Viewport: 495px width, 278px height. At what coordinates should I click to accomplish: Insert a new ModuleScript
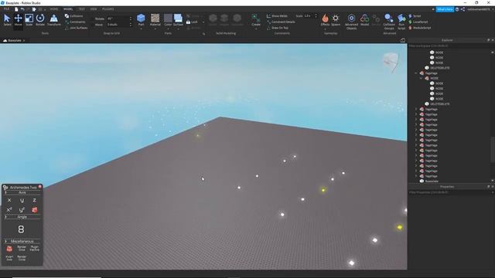[420, 28]
